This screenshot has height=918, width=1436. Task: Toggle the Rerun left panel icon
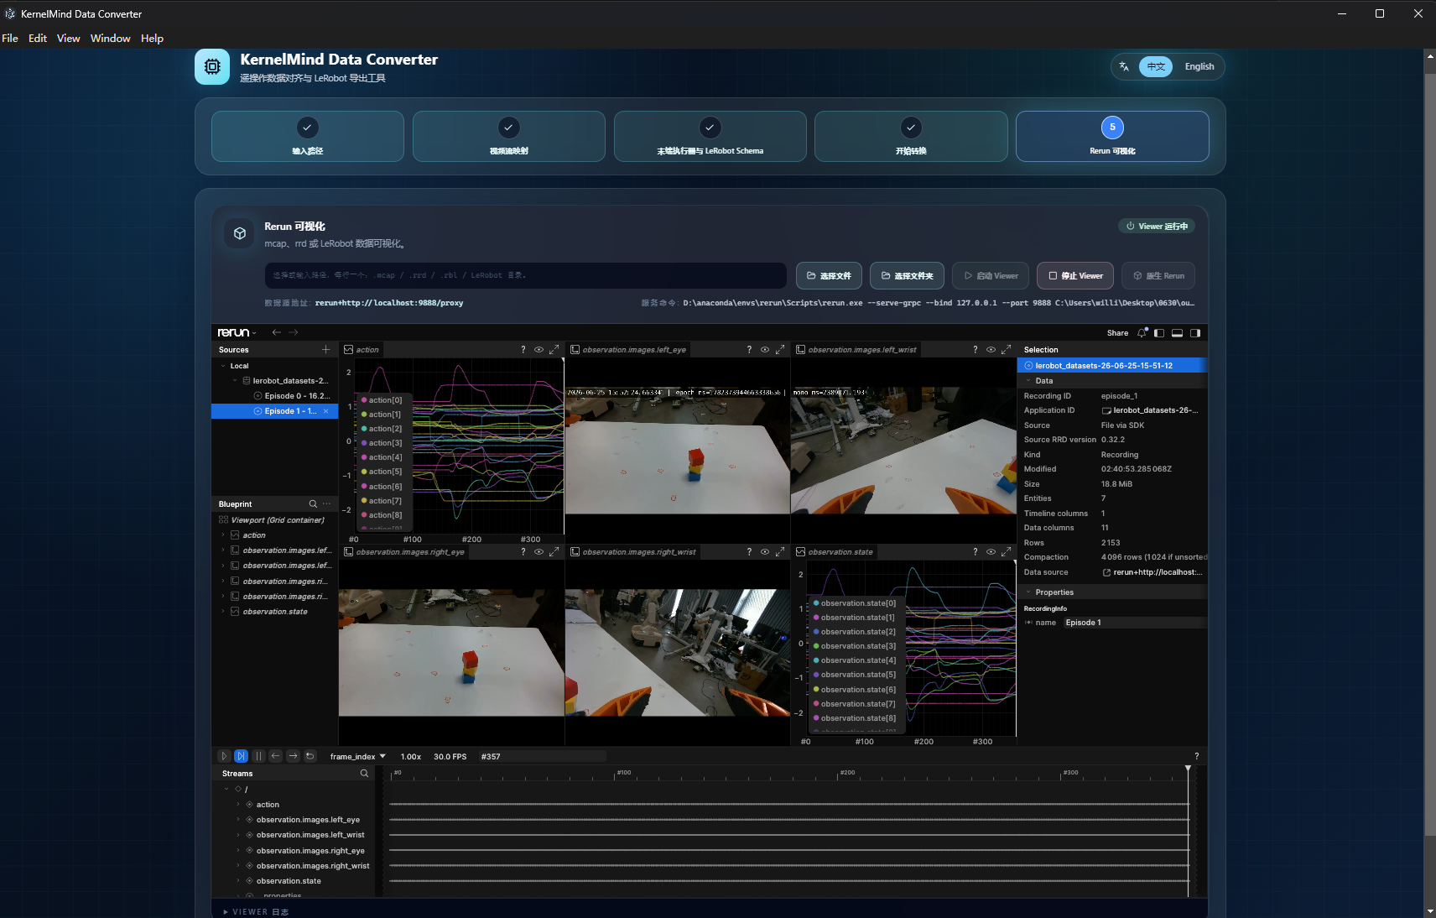[x=1159, y=333]
